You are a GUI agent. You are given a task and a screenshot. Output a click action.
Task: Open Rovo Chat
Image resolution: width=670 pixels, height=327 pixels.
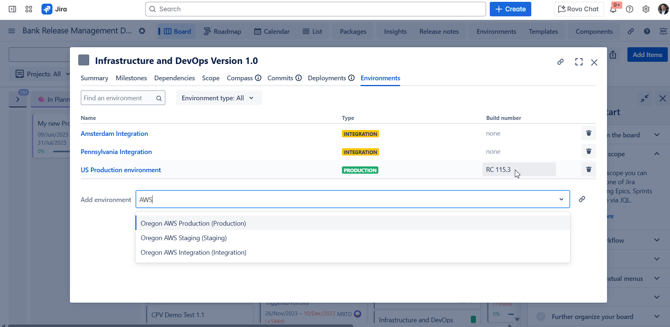coord(579,9)
